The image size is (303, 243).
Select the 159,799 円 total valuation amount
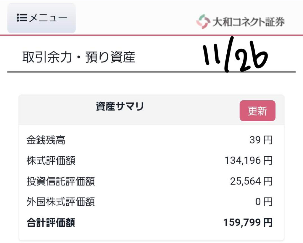(248, 223)
